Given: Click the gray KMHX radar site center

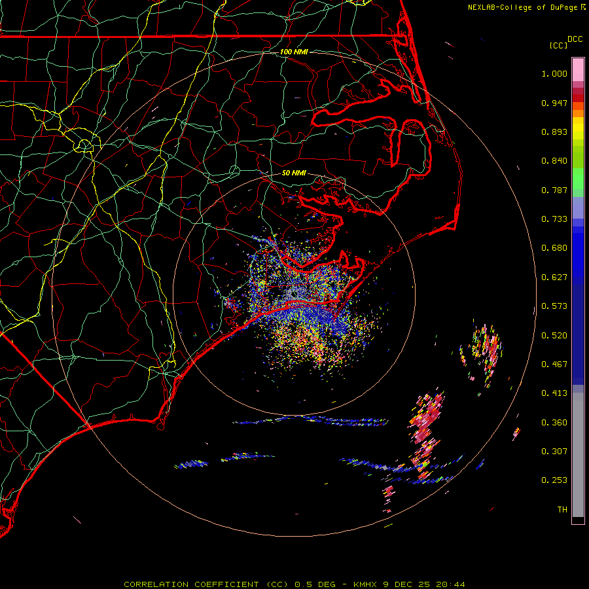Looking at the screenshot, I should tap(293, 293).
